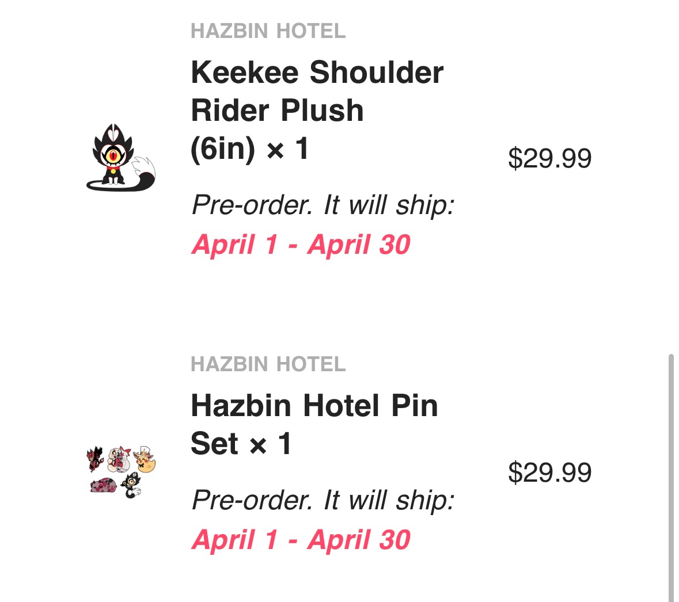Click the (6in) size text of the plush
The width and height of the screenshot is (679, 602).
tap(222, 149)
